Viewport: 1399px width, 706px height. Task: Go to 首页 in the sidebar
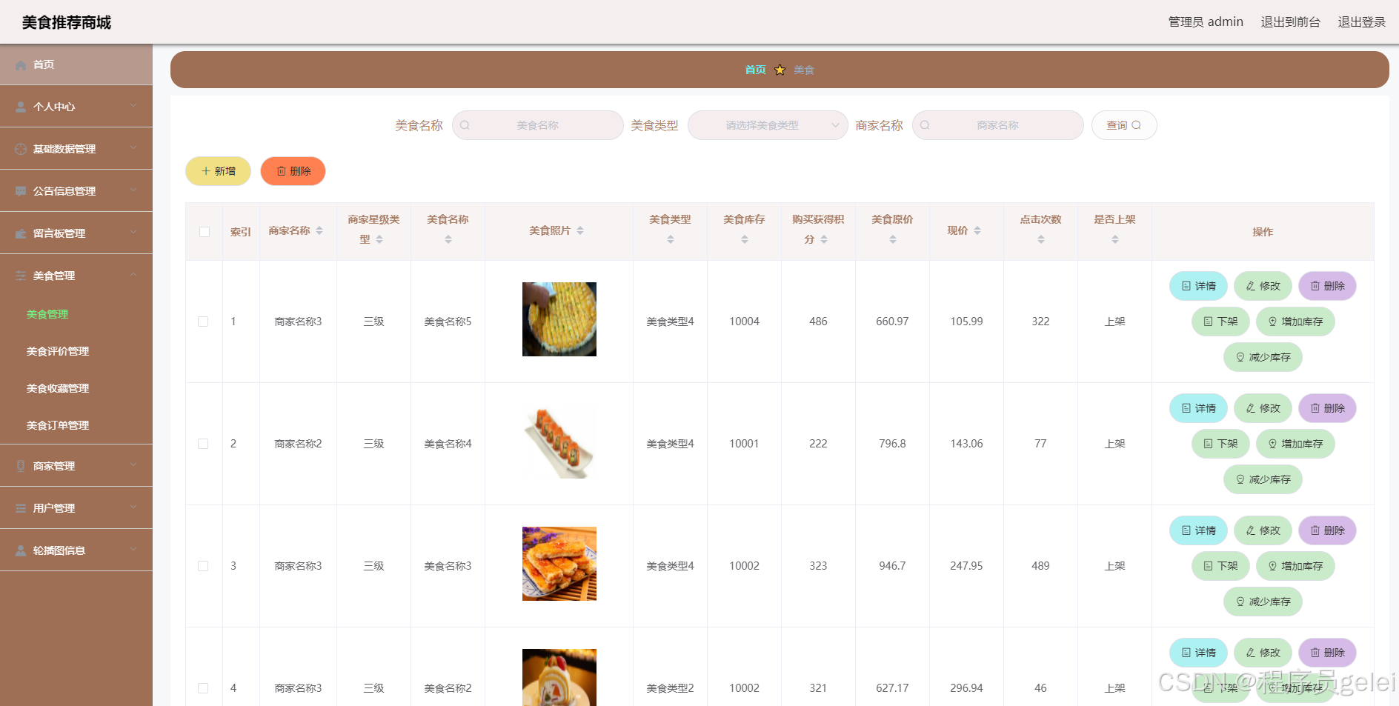[x=76, y=64]
